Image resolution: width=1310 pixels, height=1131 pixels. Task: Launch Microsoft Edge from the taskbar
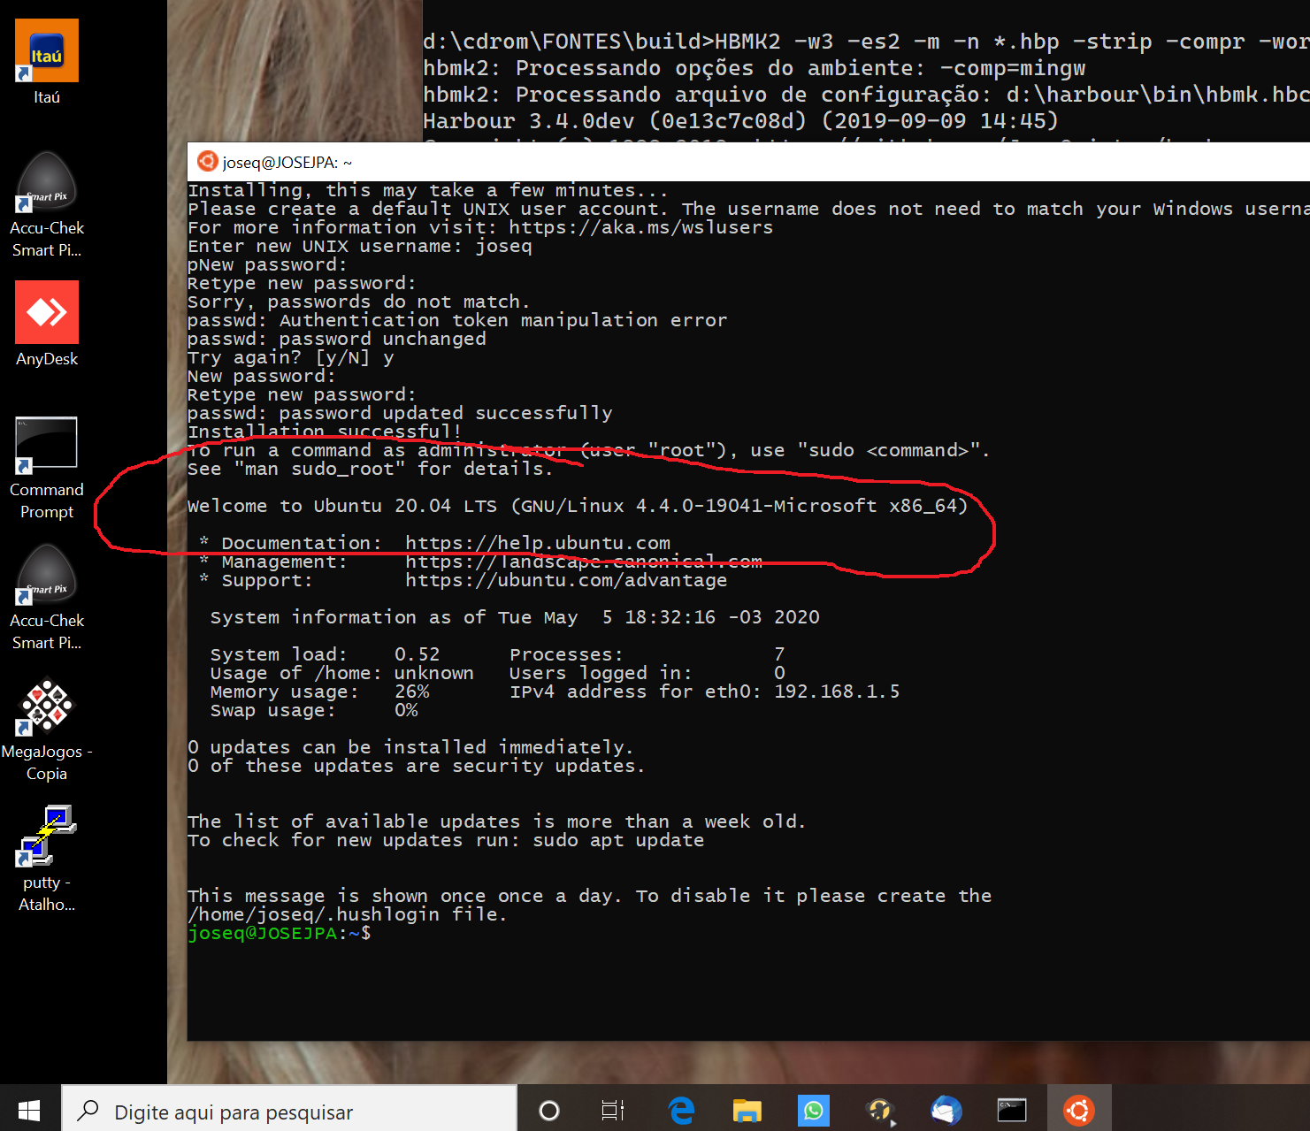[681, 1110]
